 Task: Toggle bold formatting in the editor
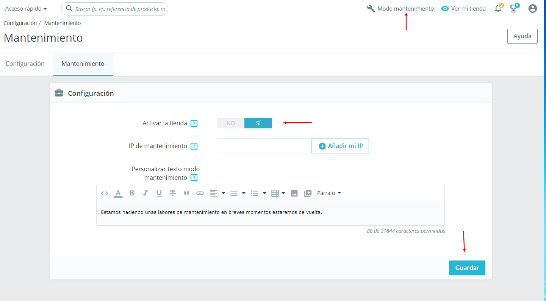(x=132, y=193)
